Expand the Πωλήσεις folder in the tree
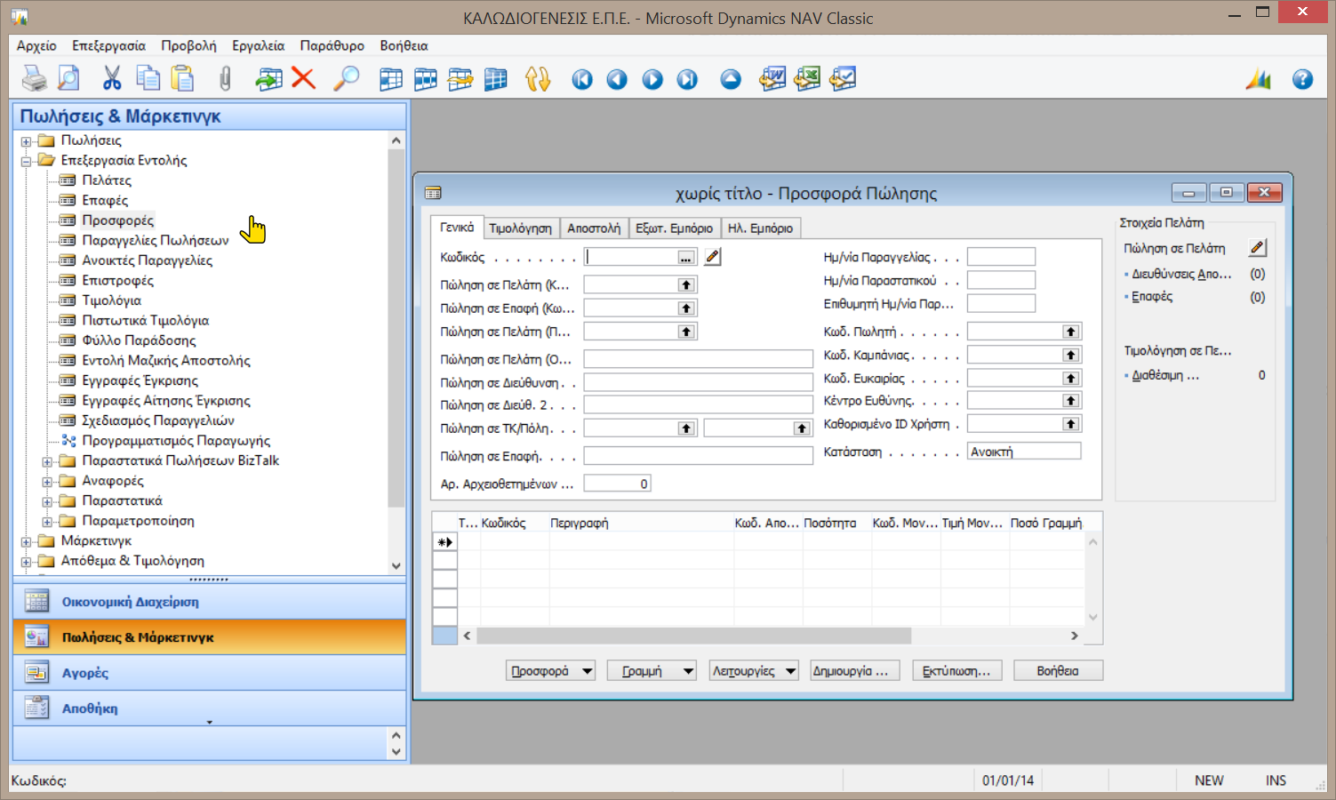Viewport: 1336px width, 800px height. [x=27, y=141]
